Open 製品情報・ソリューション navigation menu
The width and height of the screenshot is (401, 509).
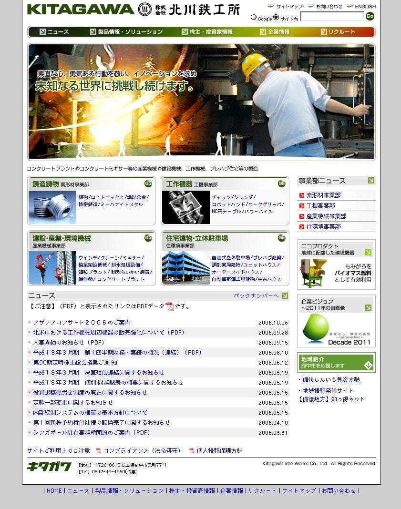[126, 32]
